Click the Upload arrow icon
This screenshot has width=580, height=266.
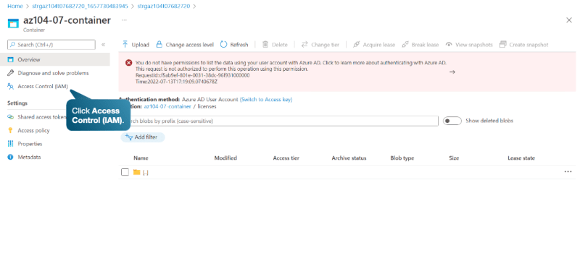(125, 44)
